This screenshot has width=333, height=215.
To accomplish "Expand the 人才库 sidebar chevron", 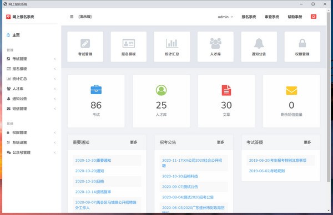I will [55, 89].
